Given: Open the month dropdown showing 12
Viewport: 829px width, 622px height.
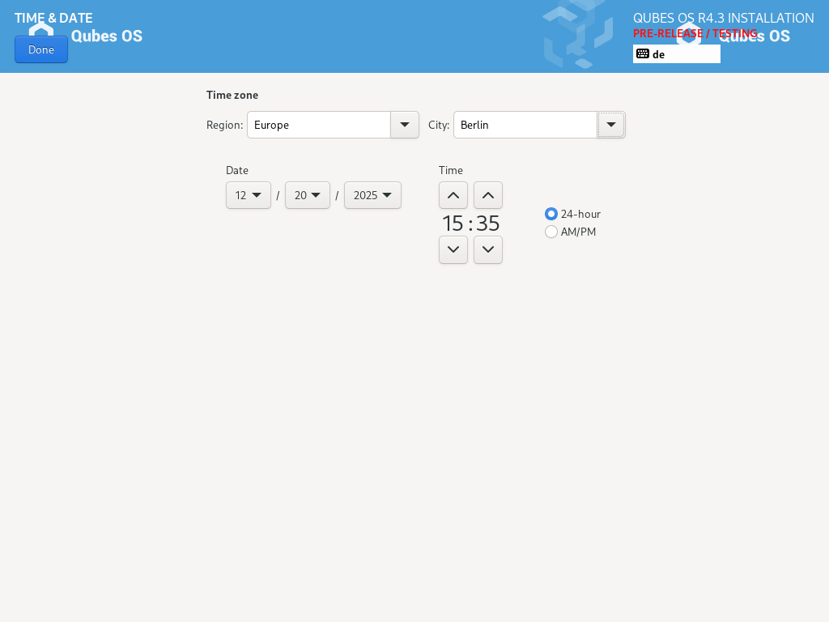Looking at the screenshot, I should (249, 195).
